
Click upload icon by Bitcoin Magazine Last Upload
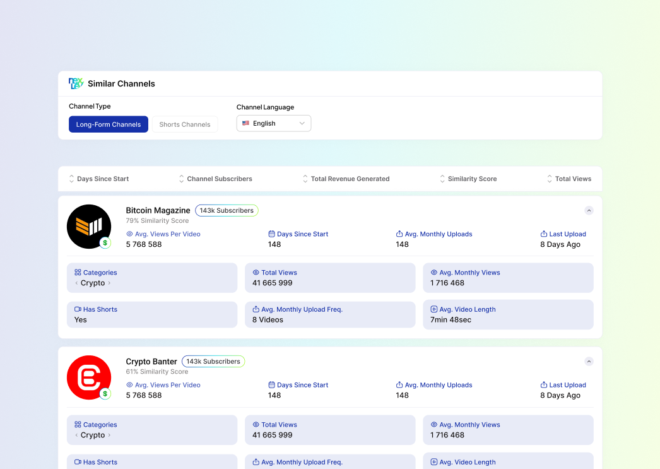click(x=544, y=234)
